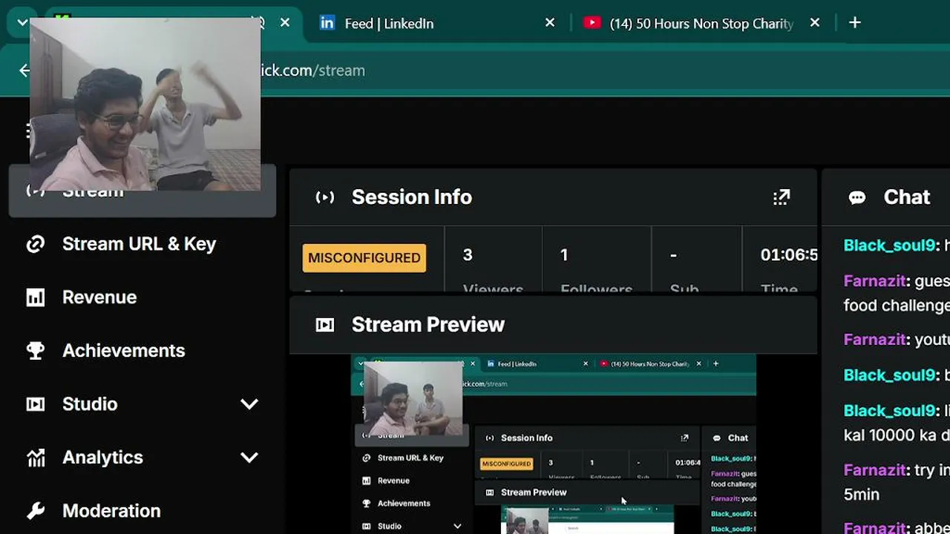950x534 pixels.
Task: Switch to the 50 Hours Non Stop Charity tab
Action: click(x=702, y=23)
